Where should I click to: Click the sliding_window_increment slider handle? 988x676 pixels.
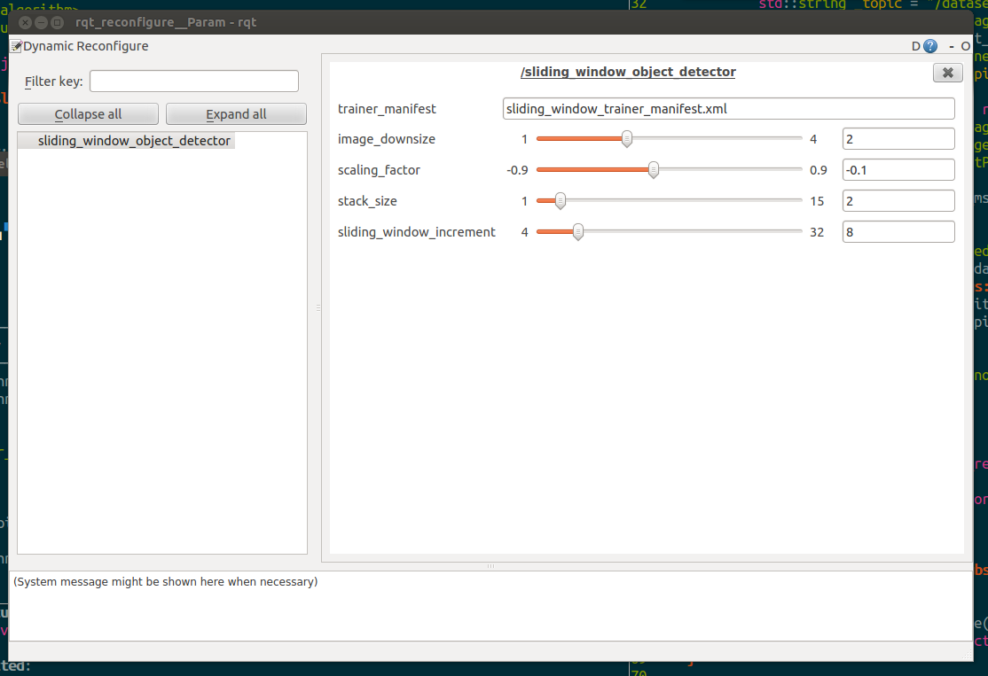click(577, 231)
